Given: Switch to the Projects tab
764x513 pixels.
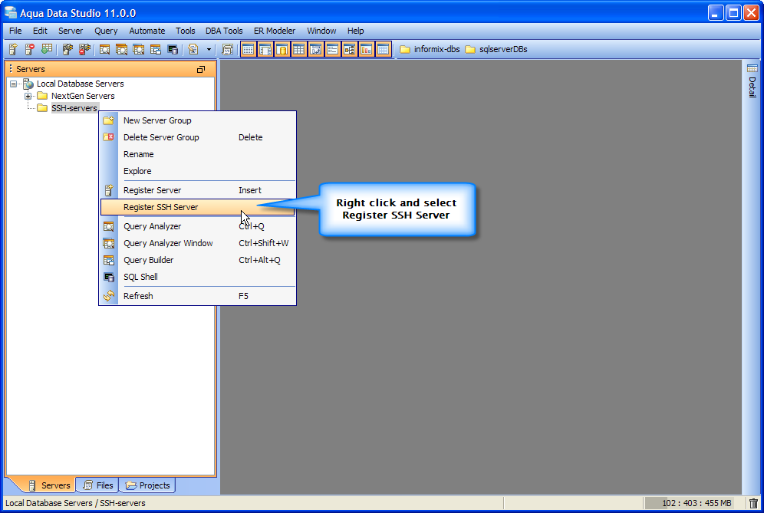Looking at the screenshot, I should pyautogui.click(x=147, y=485).
